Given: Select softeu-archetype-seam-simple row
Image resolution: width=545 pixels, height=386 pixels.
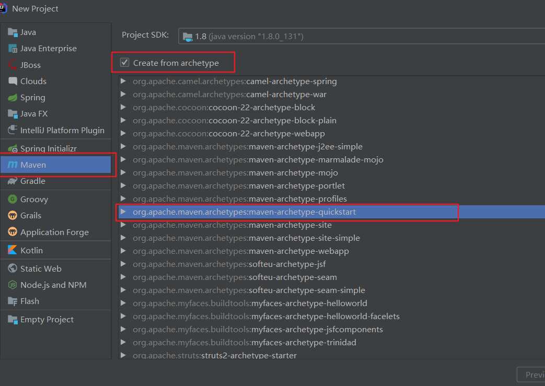Looking at the screenshot, I should [332, 290].
